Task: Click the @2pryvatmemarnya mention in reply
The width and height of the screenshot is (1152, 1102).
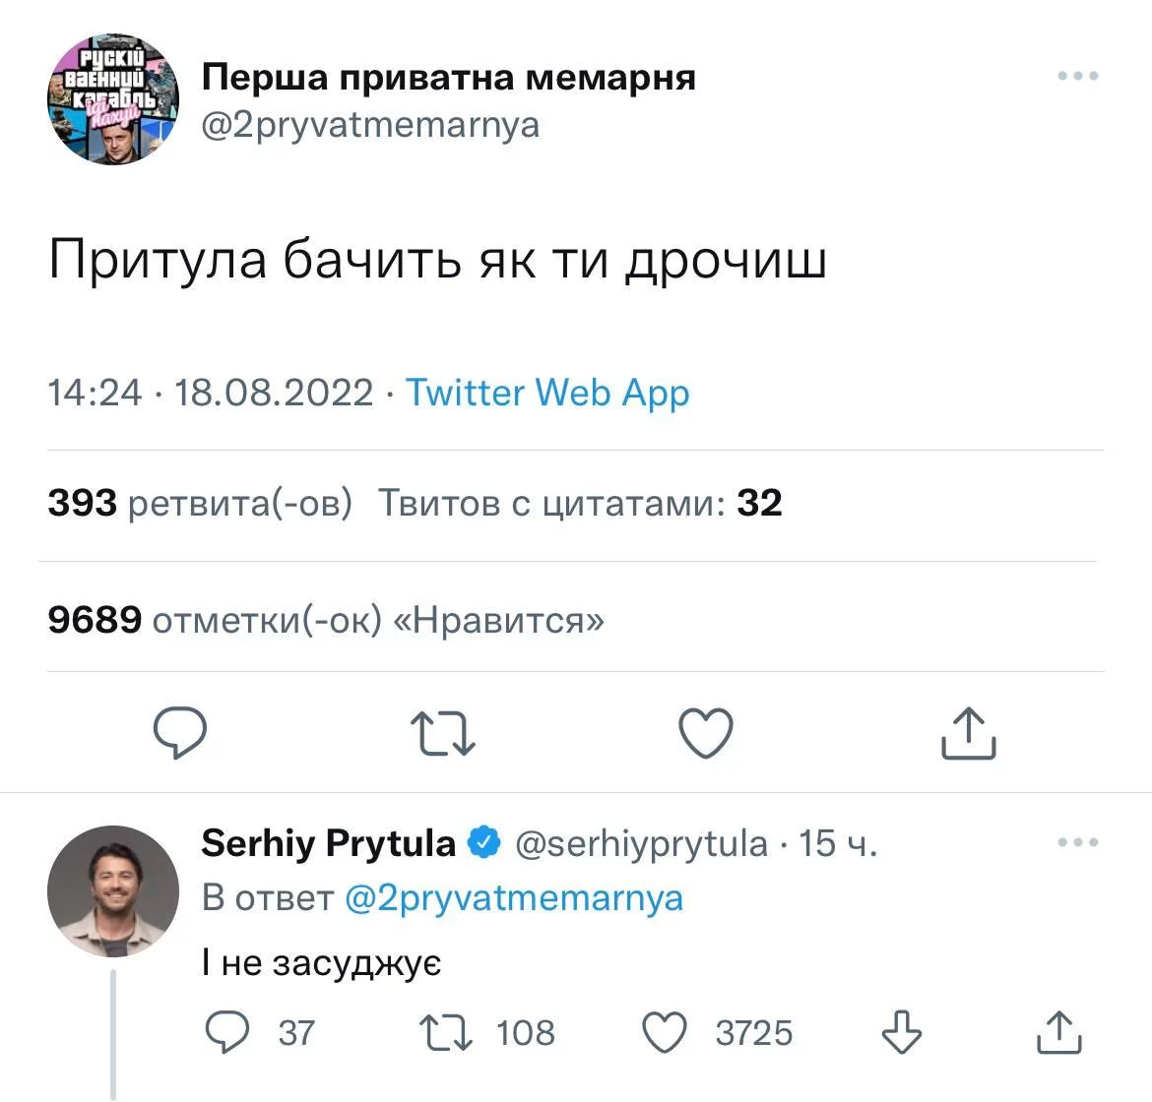Action: click(x=513, y=898)
